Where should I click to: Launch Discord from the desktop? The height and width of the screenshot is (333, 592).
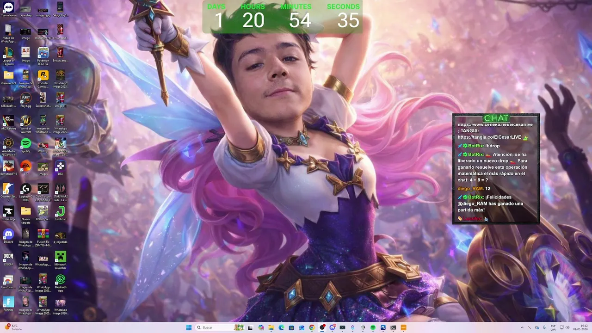point(8,236)
